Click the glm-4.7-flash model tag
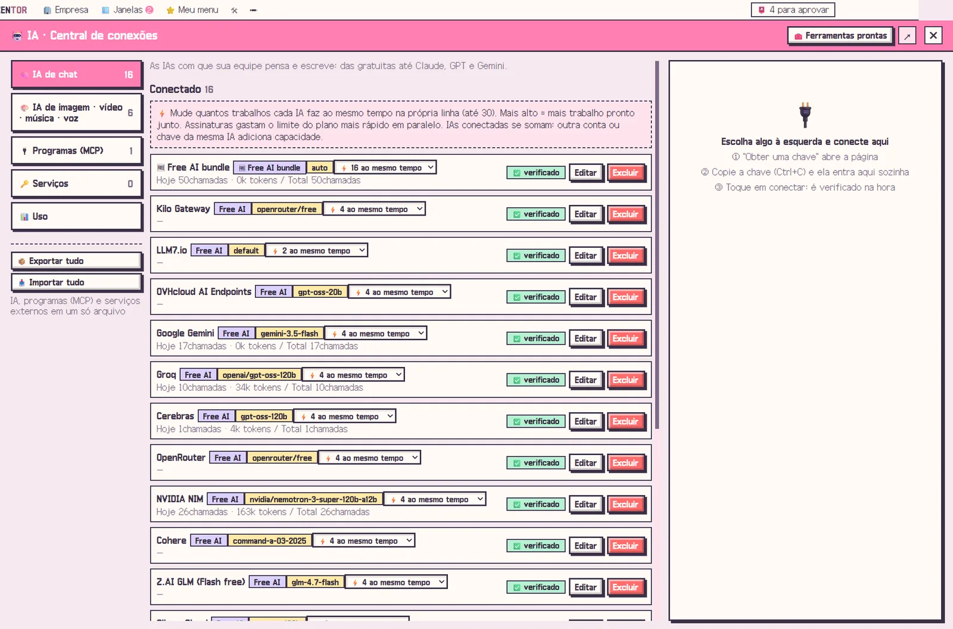This screenshot has height=629, width=953. [x=315, y=583]
